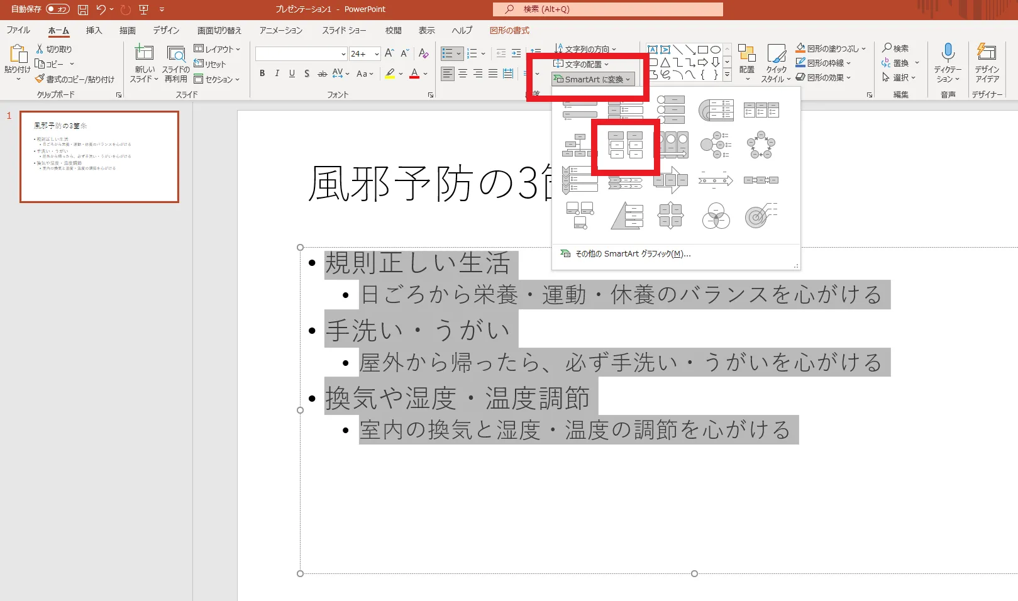Open Design Ideas from the ribbon
This screenshot has height=601, width=1018.
coord(987,63)
